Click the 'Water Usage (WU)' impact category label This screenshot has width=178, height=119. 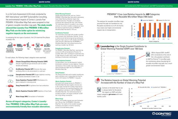22,96
